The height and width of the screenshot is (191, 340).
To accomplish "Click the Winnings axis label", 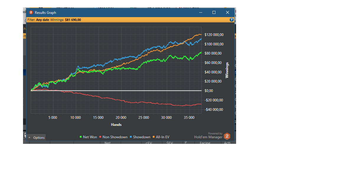I will 227,70.
